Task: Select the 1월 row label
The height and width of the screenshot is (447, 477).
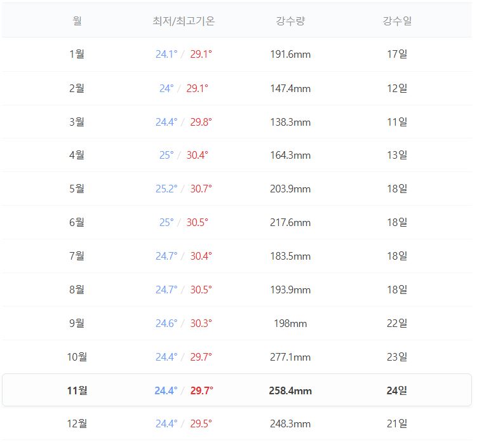Action: point(77,54)
